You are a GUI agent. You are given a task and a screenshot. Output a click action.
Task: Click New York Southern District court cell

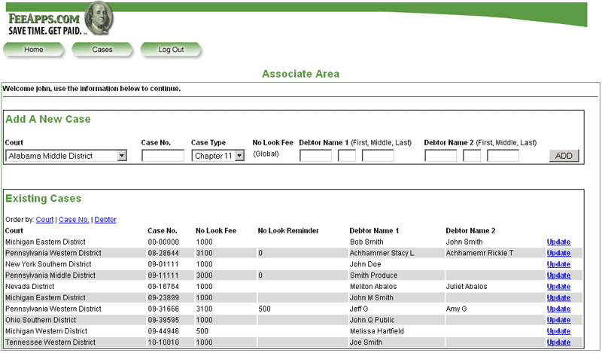[48, 264]
